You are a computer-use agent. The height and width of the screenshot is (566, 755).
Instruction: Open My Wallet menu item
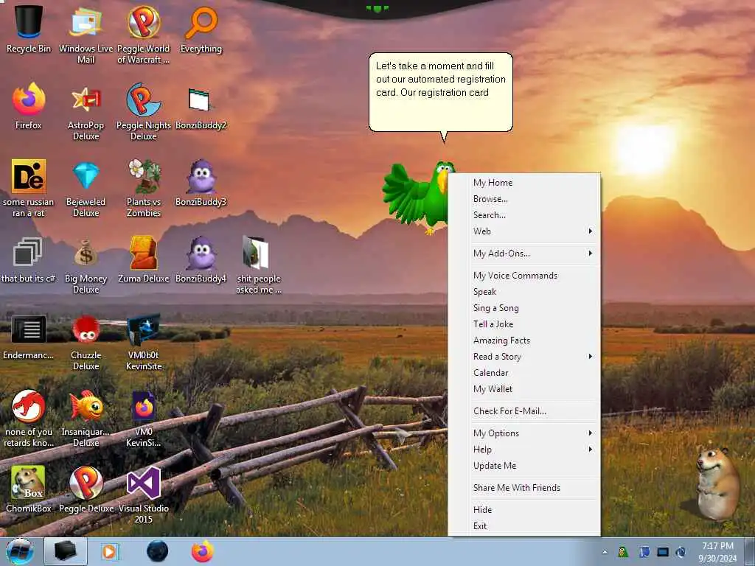pos(525,389)
